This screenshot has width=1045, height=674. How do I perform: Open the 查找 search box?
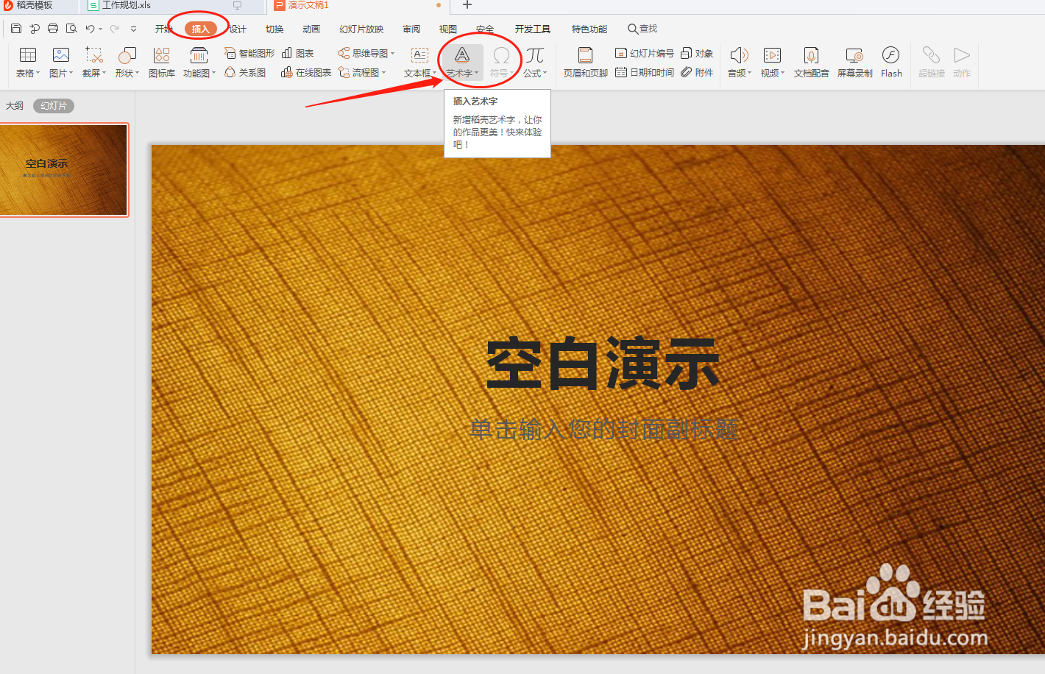[x=642, y=29]
